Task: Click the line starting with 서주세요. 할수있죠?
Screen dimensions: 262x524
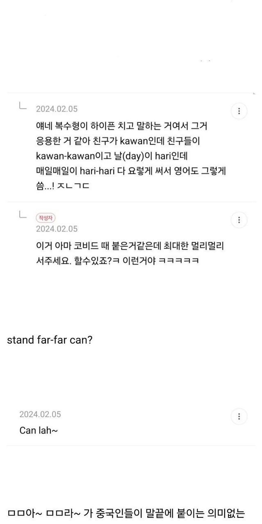Action: (117, 261)
